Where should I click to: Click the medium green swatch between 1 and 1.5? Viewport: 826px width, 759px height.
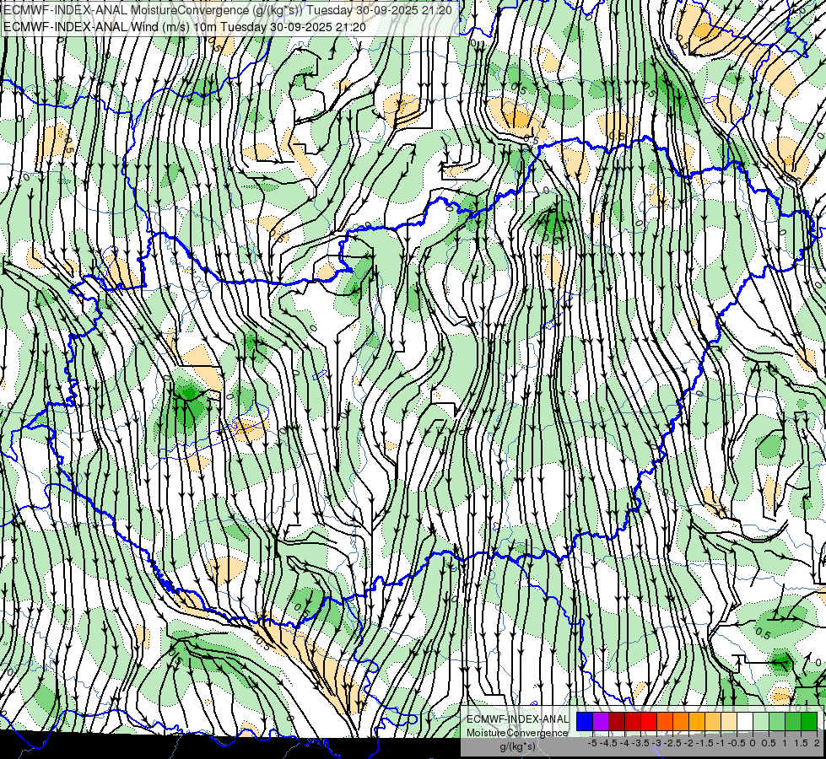[x=793, y=722]
